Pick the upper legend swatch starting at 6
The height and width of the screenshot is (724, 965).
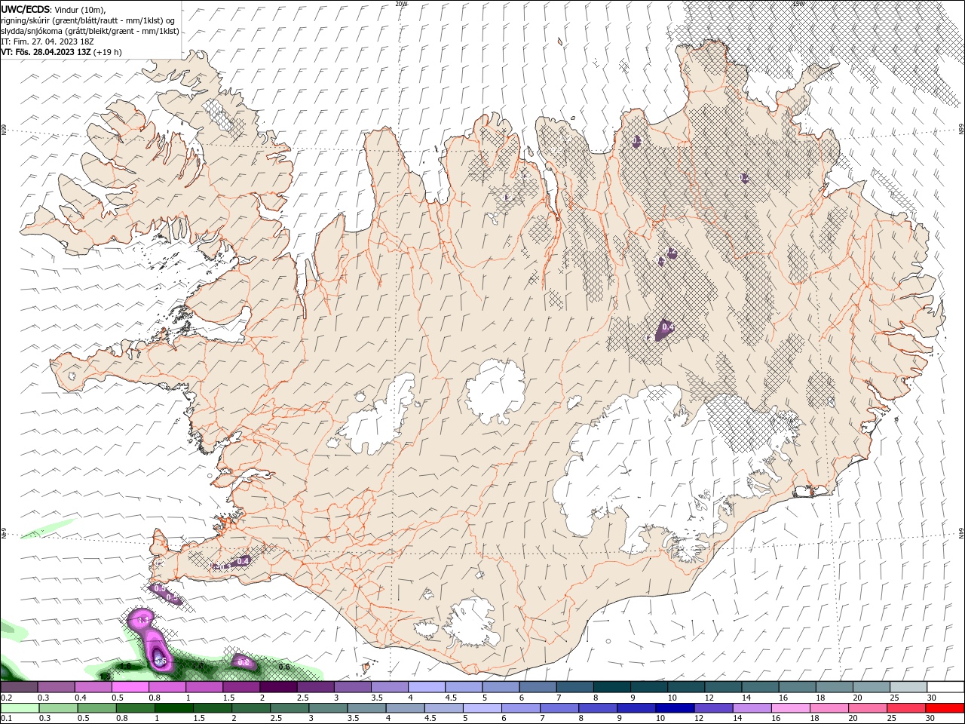tap(538, 688)
